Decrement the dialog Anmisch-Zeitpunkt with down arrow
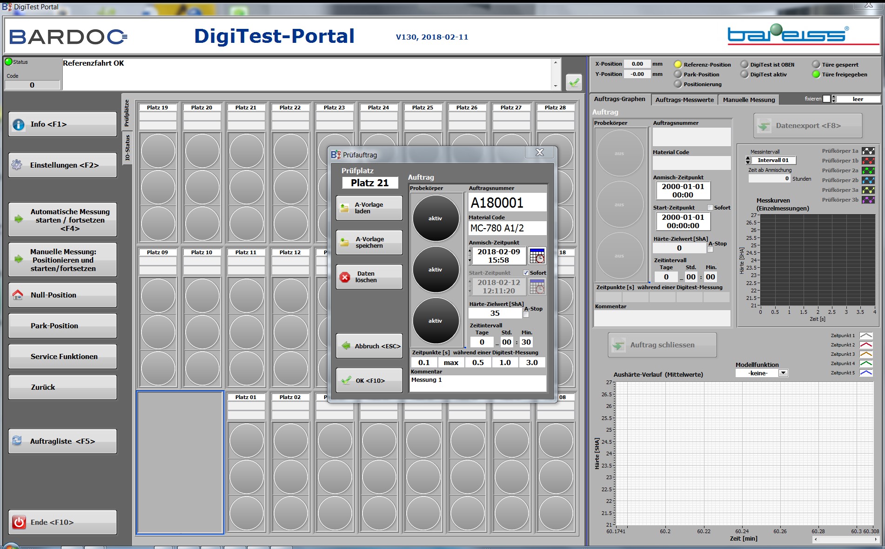The width and height of the screenshot is (885, 549). (469, 260)
